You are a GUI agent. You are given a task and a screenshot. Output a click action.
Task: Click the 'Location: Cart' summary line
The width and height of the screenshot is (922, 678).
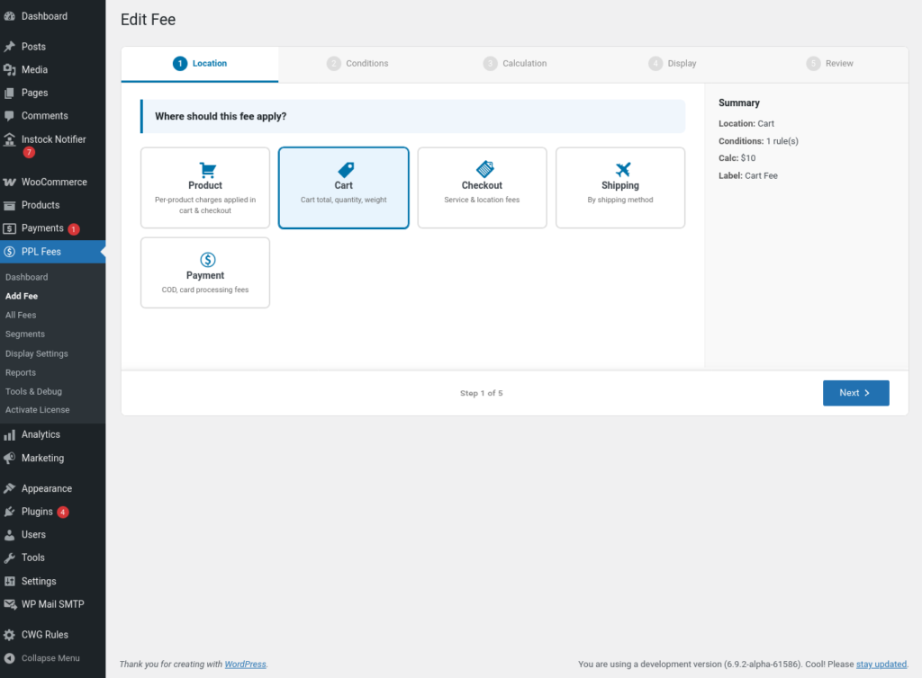click(746, 124)
